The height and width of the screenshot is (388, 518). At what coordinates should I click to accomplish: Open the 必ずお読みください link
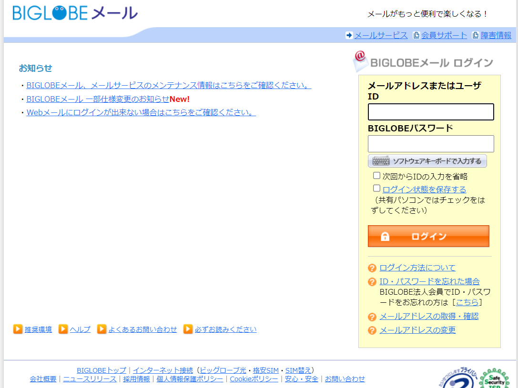(225, 329)
